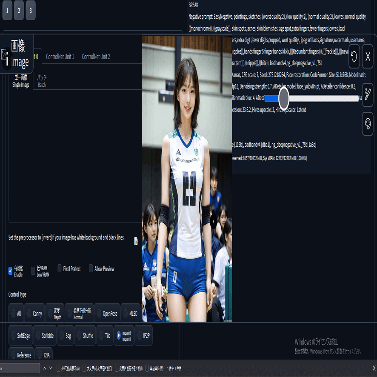Open the color palette tool icon
Viewport: 377px width, 377px height.
[368, 124]
